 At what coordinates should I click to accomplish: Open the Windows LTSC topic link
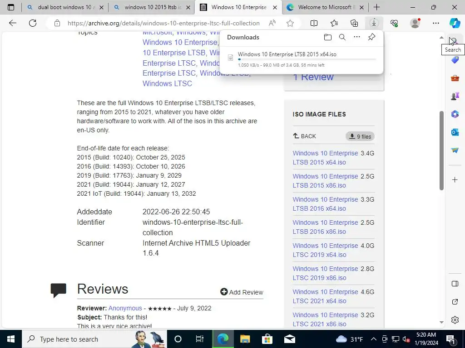[x=167, y=83]
